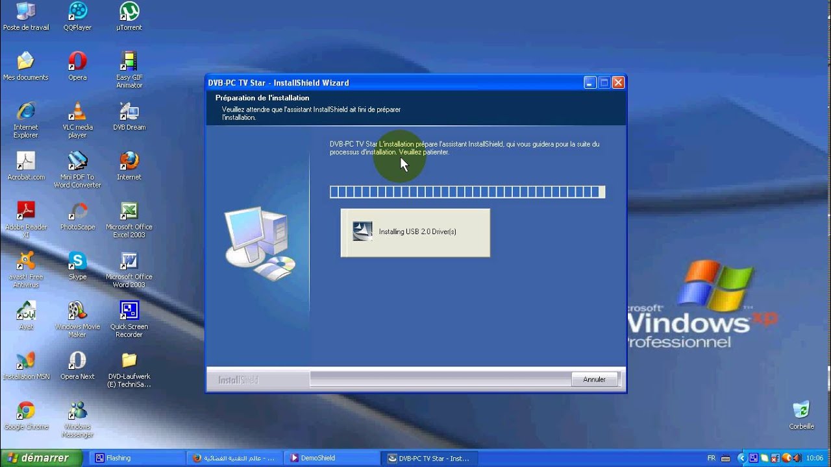Image resolution: width=831 pixels, height=467 pixels.
Task: Open the orange avast tray icon
Action: pyautogui.click(x=786, y=458)
